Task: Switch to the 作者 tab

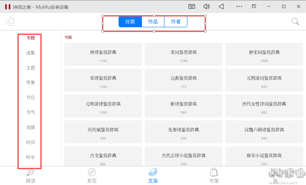Action: point(176,21)
